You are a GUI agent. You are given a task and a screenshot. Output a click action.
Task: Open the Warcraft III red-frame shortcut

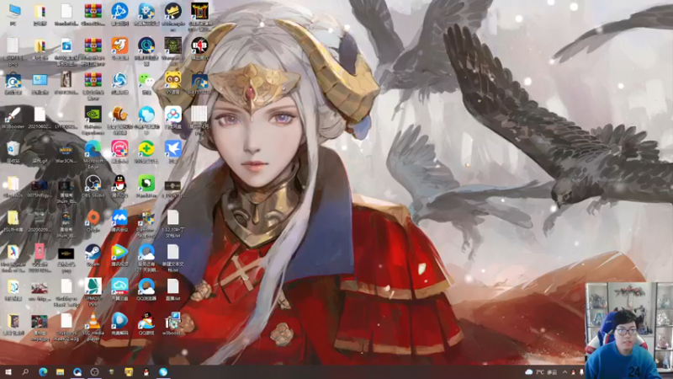tap(199, 12)
